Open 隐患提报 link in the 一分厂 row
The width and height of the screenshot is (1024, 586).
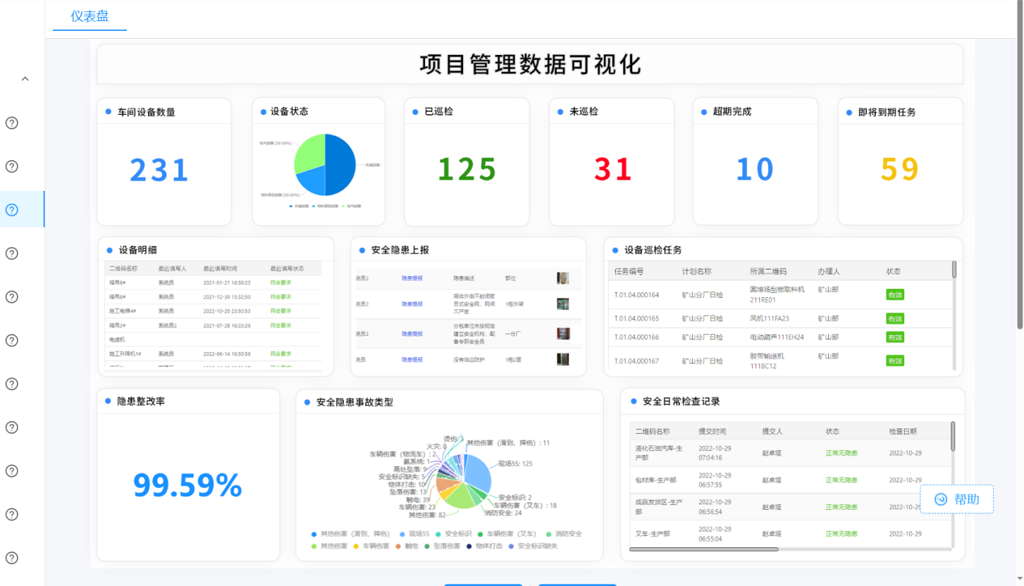[412, 334]
